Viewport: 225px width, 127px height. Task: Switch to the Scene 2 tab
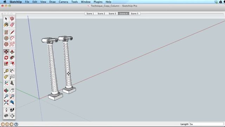(x=101, y=13)
